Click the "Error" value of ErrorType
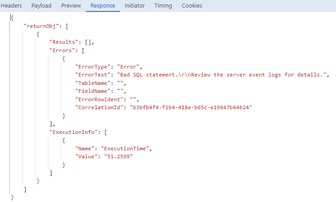The height and width of the screenshot is (202, 336). [128, 67]
